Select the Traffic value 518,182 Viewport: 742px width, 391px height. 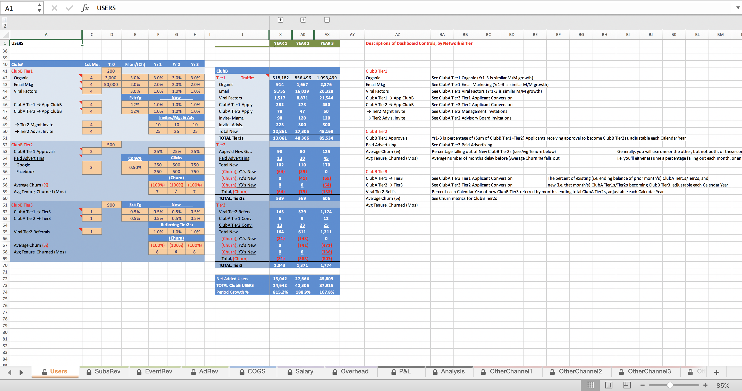pyautogui.click(x=281, y=78)
